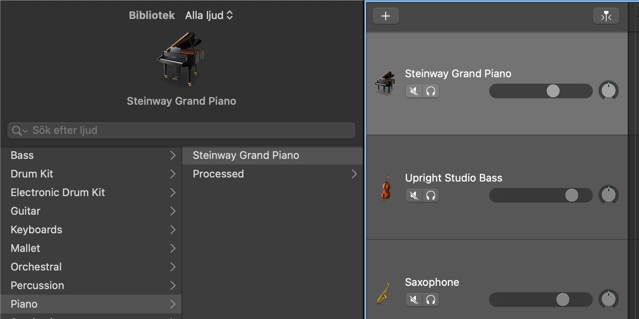
Task: Open the catch playhead filter button
Action: 606,16
